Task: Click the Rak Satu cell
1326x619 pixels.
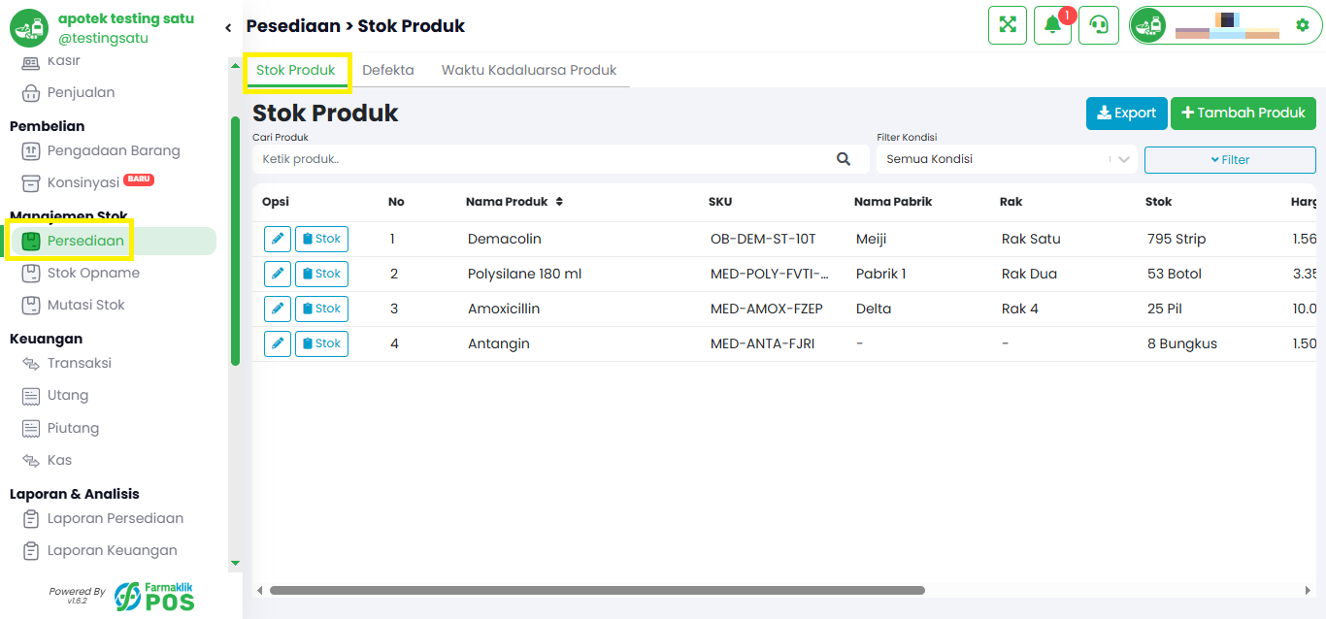Action: pos(1031,239)
